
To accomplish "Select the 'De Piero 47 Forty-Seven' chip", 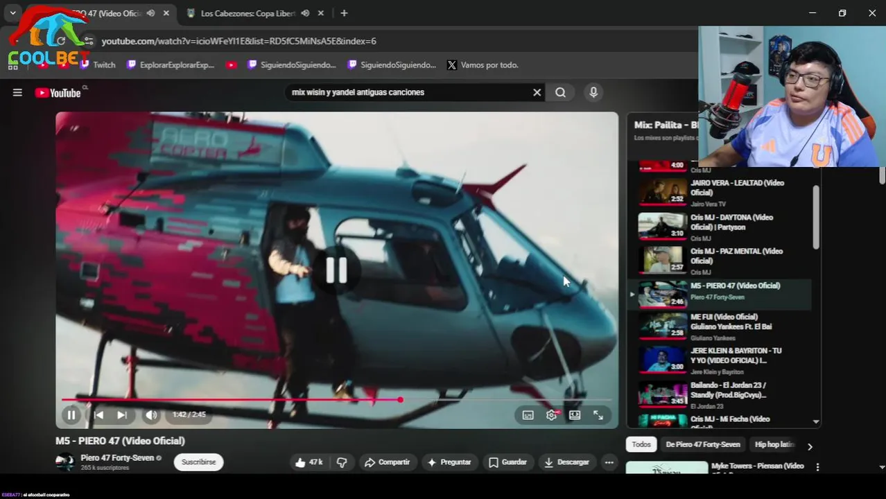I will tap(703, 445).
